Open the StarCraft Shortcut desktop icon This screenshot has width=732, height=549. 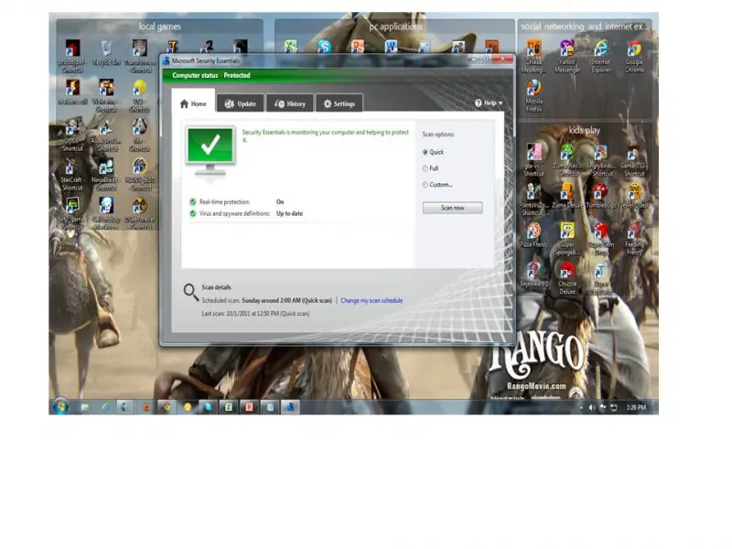72,175
